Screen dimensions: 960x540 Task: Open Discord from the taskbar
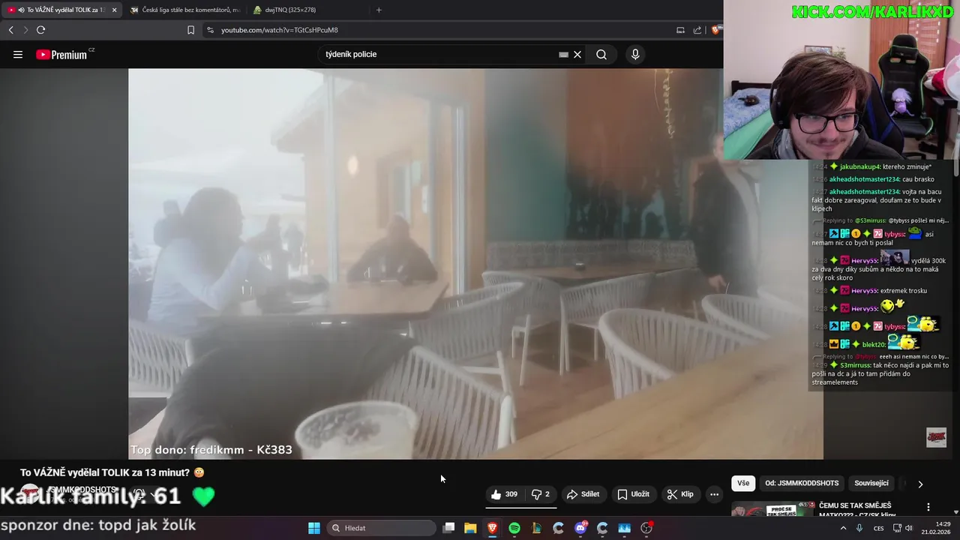[x=580, y=528]
